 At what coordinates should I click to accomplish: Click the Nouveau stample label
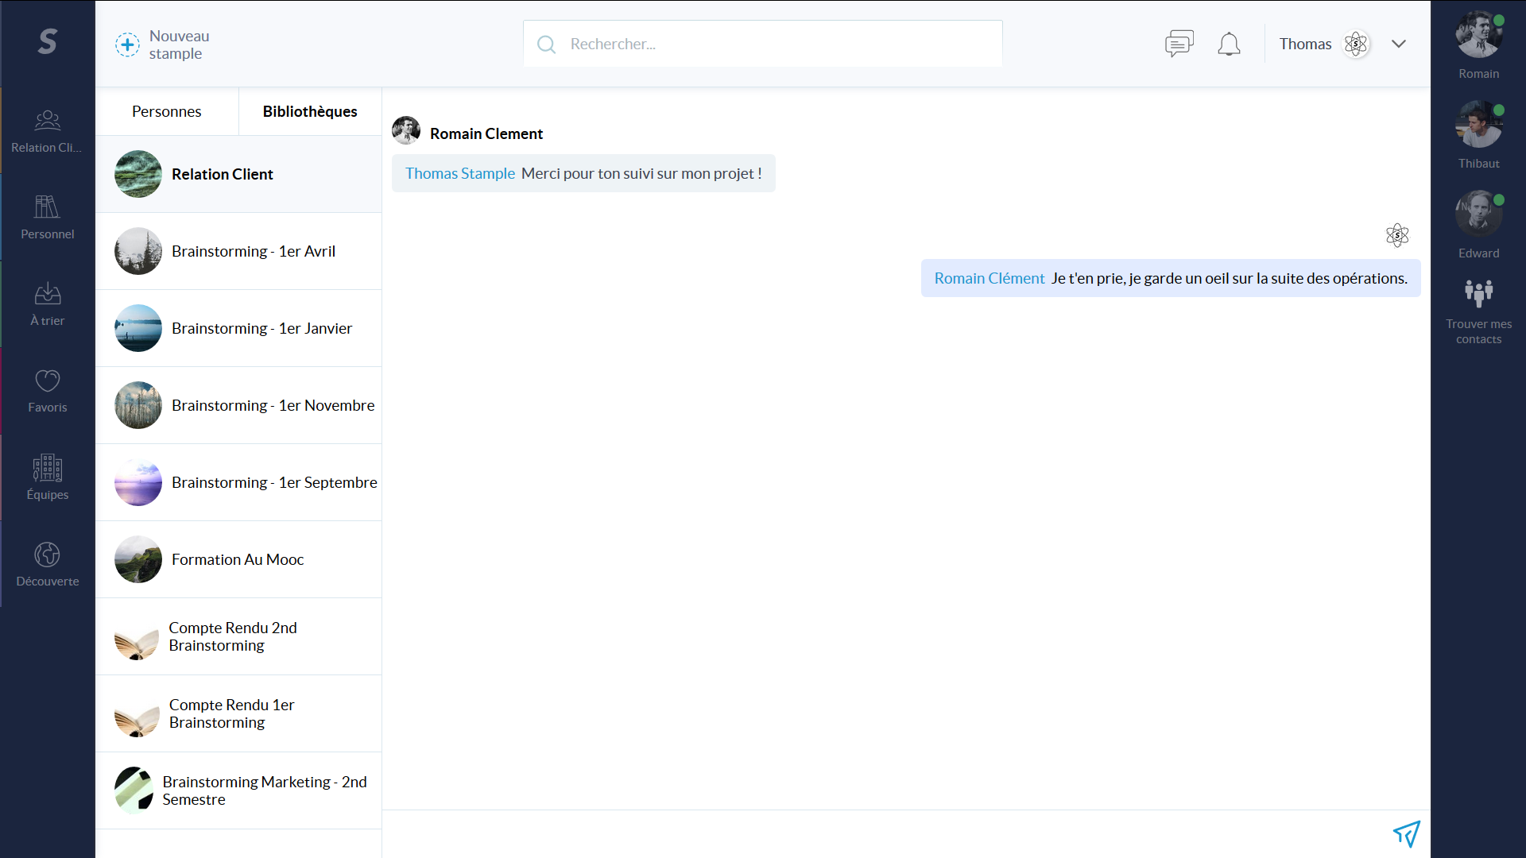[180, 44]
